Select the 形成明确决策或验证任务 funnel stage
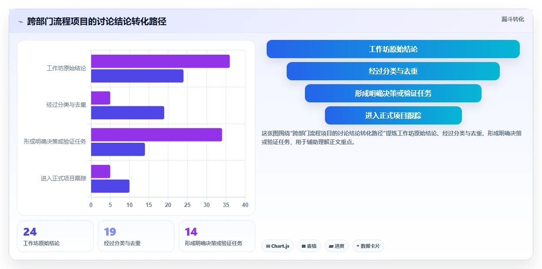Image resolution: width=542 pixels, height=269 pixels. tap(393, 93)
